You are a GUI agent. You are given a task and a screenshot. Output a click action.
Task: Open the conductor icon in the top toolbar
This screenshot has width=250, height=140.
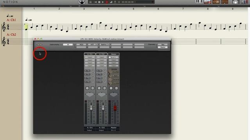click(x=82, y=2)
